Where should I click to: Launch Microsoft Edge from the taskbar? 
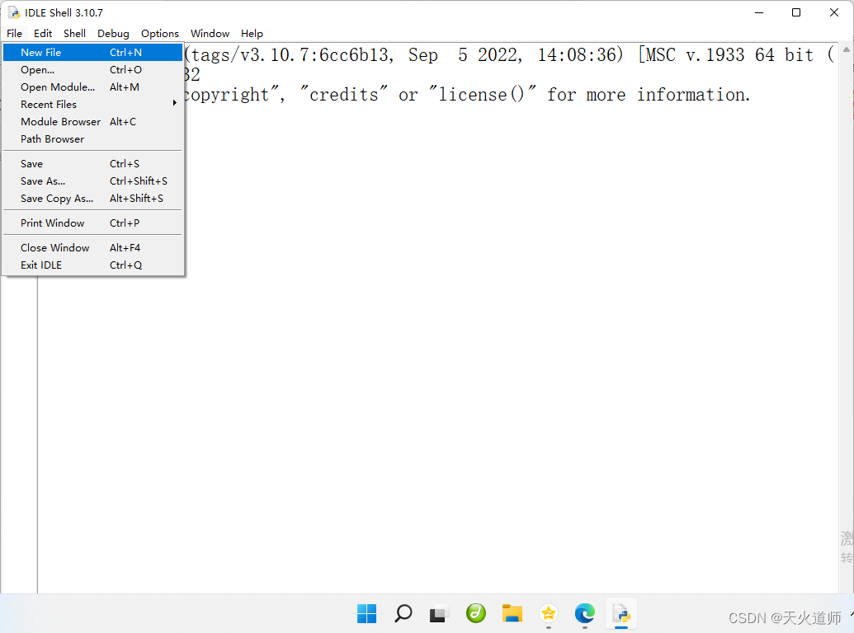point(584,613)
